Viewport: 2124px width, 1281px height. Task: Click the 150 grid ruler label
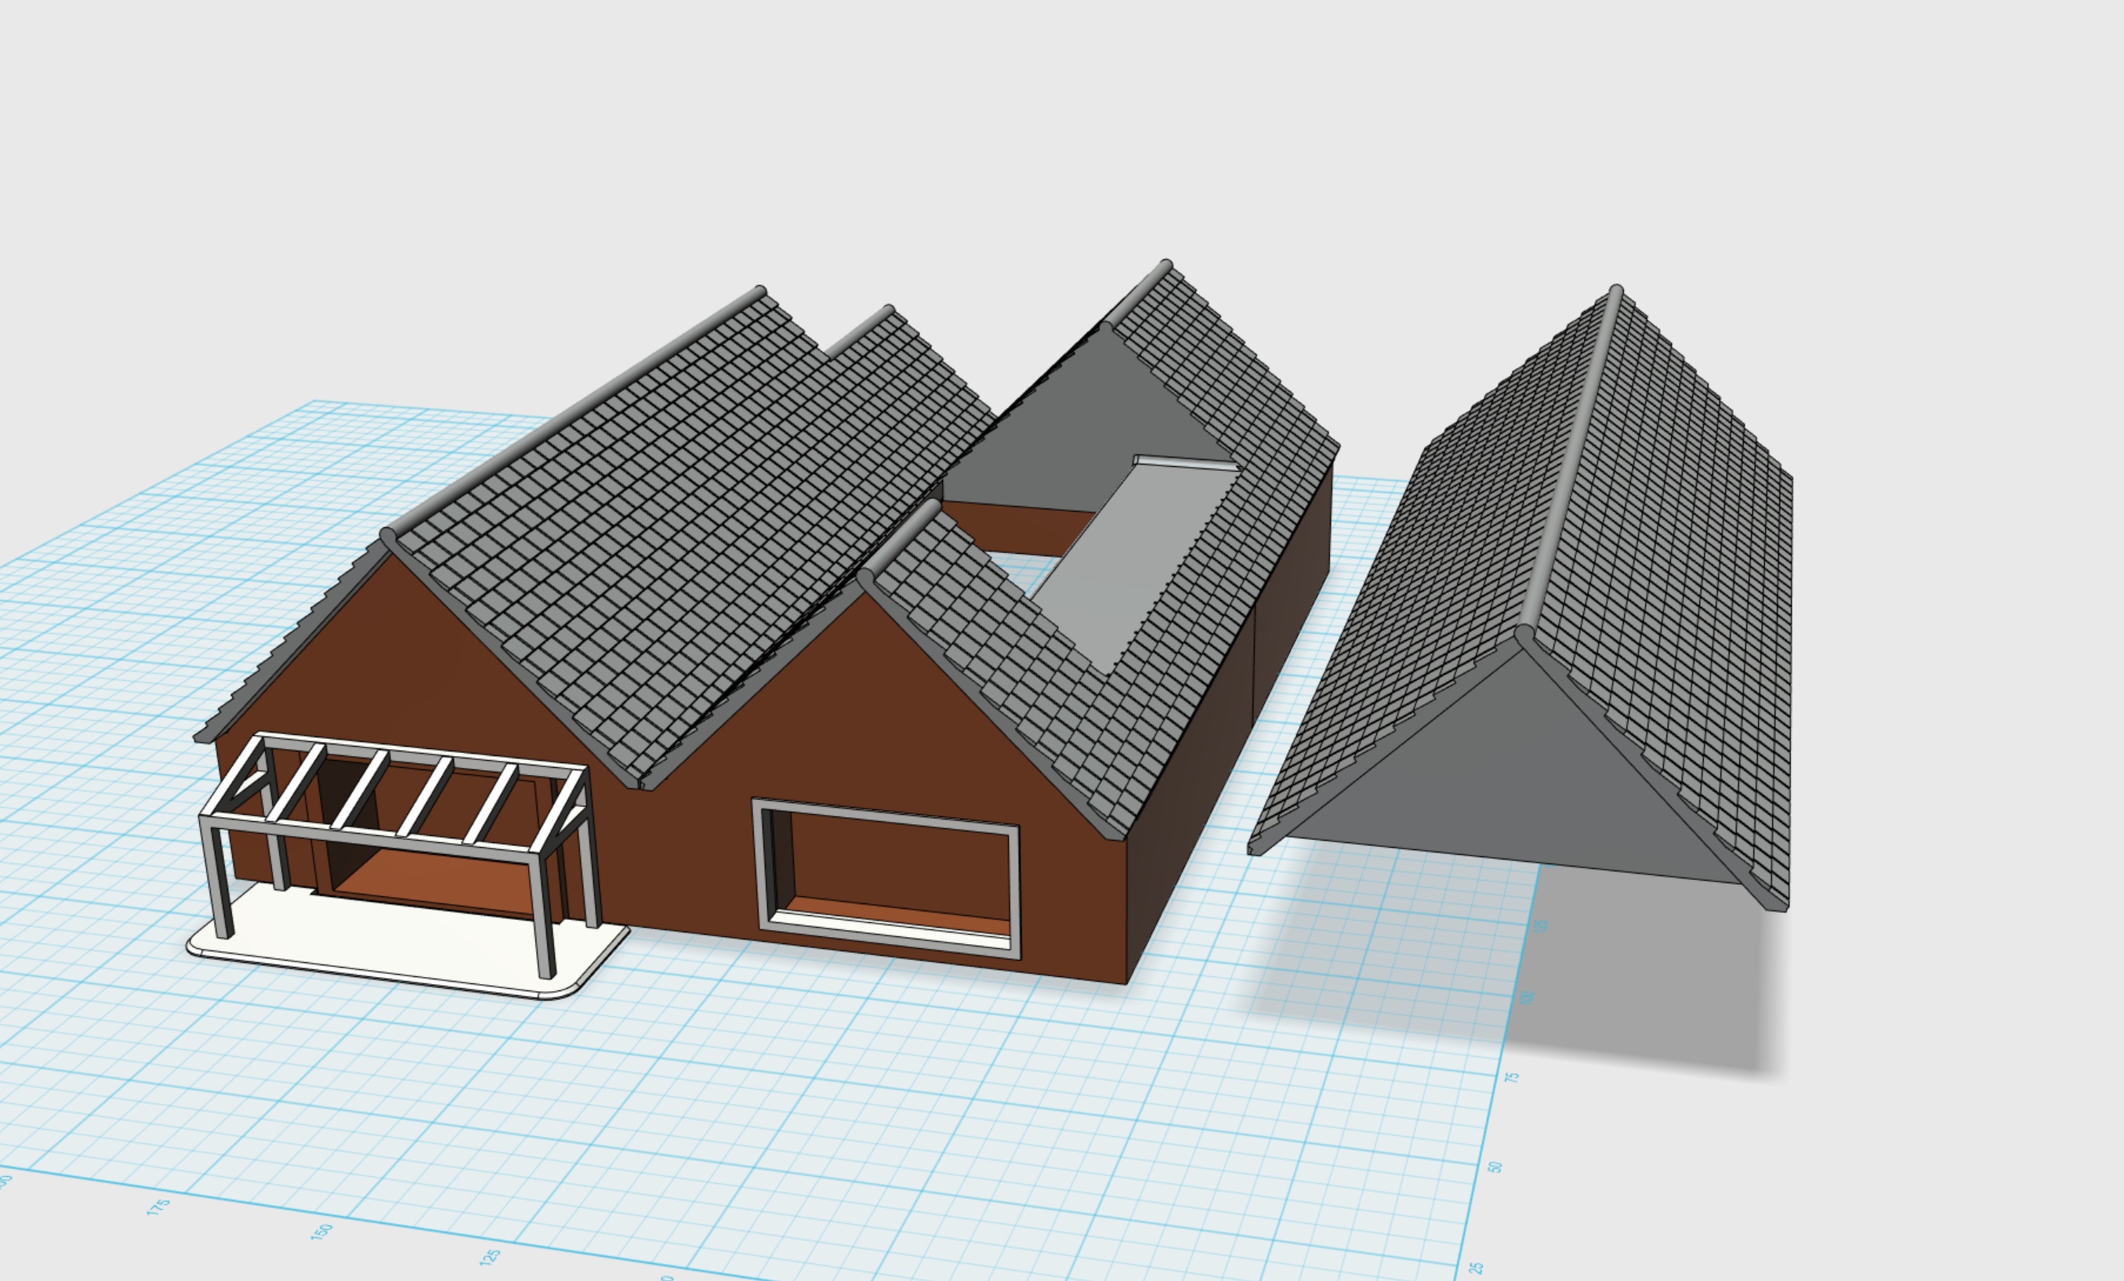click(x=321, y=1232)
